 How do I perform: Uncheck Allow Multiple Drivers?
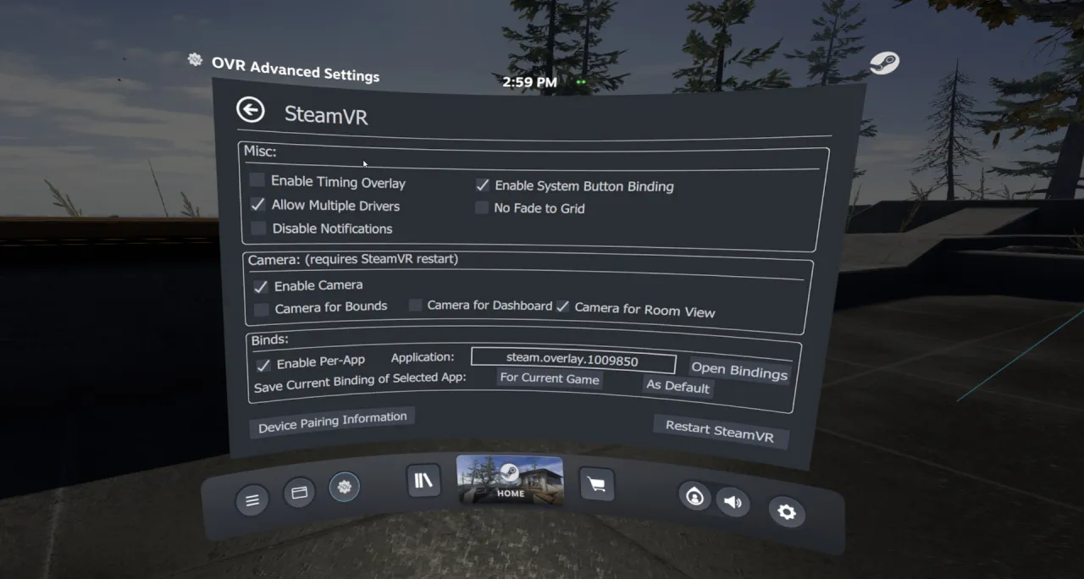(257, 204)
